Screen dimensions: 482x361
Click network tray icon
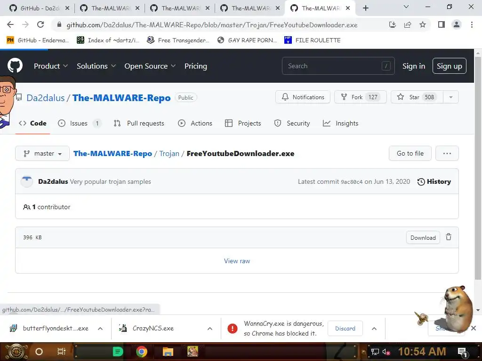[375, 352]
